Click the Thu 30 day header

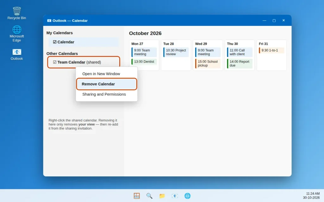pyautogui.click(x=232, y=44)
